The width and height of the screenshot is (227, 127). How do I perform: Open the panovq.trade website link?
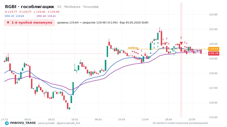pyautogui.click(x=46, y=123)
